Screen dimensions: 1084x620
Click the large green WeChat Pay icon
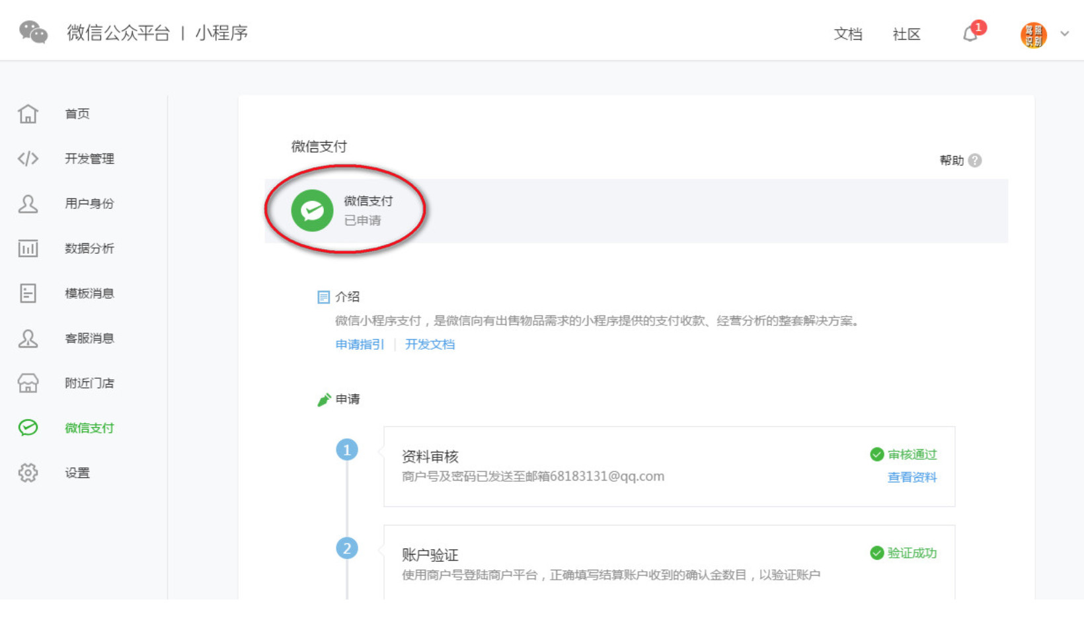(312, 211)
